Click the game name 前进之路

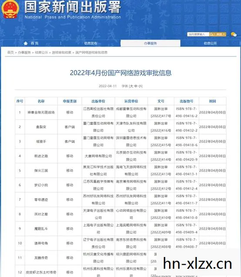click(41, 156)
